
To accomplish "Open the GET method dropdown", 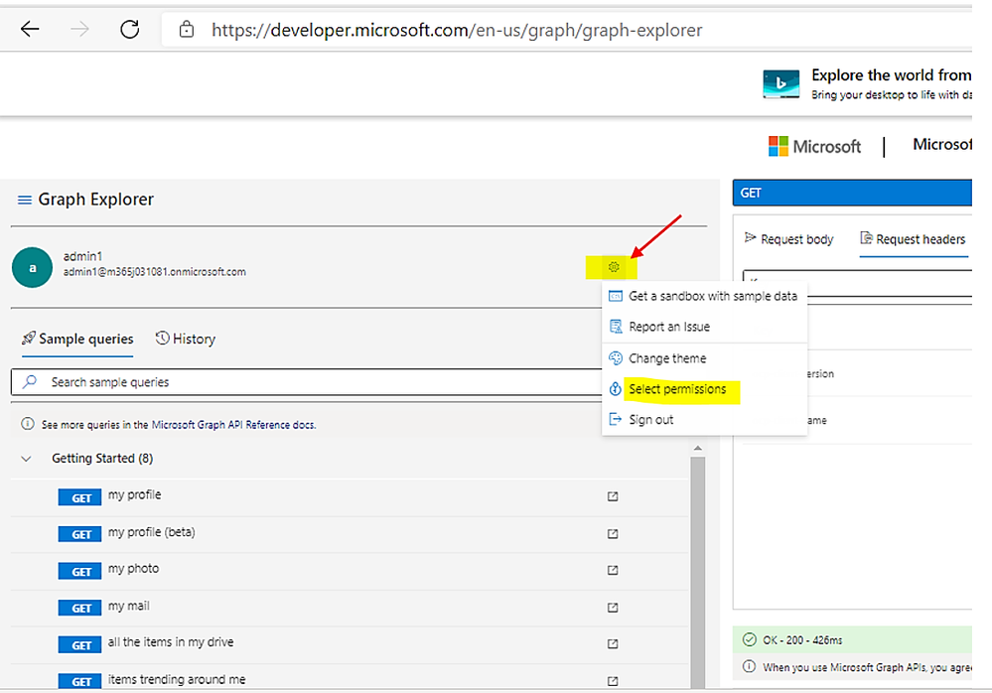I will pos(852,193).
